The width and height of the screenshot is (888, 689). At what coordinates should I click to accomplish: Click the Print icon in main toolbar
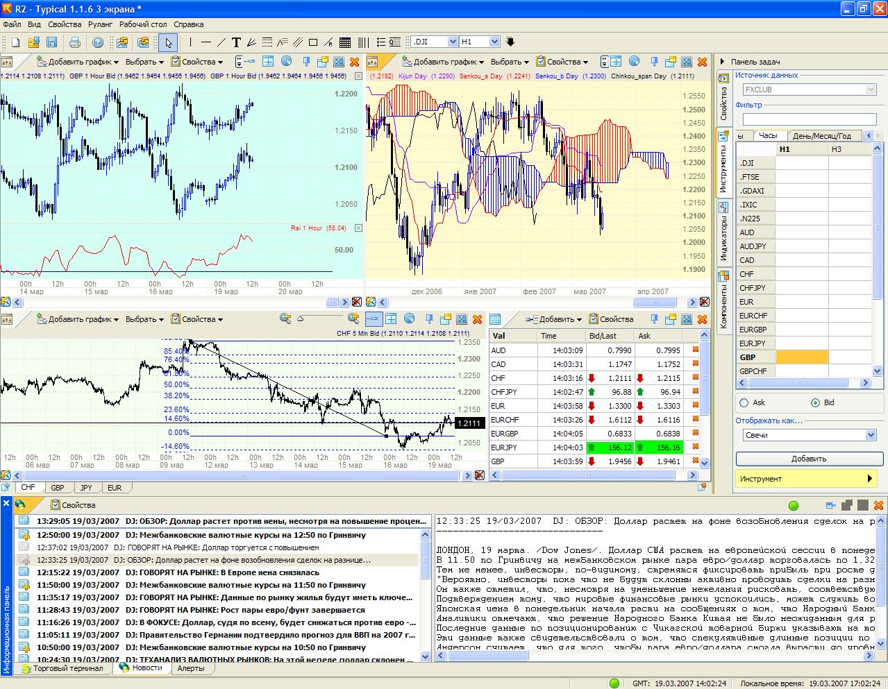pos(74,42)
